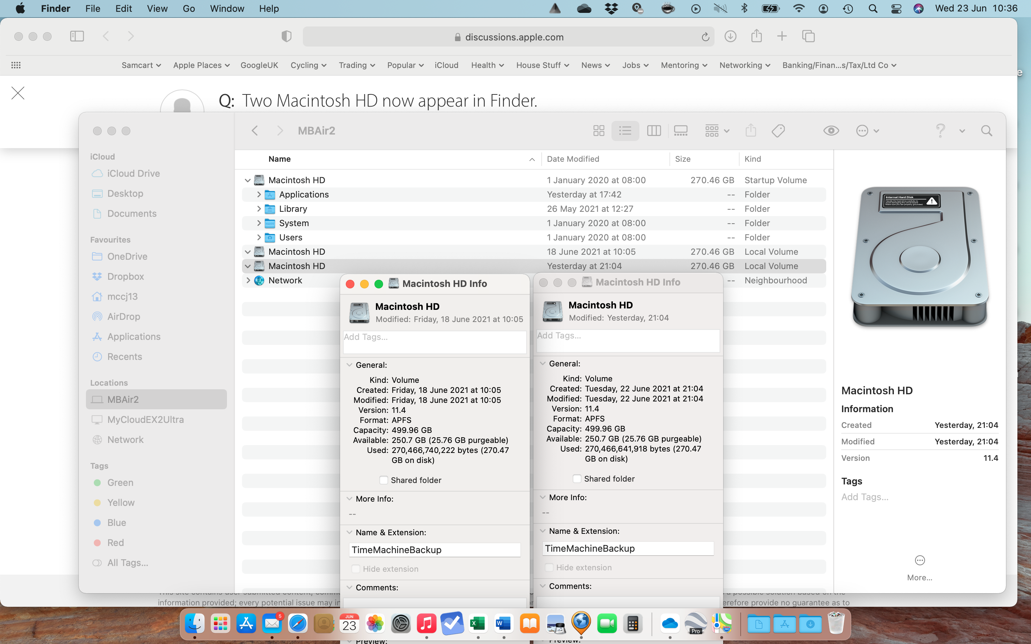Click the Quick Look eye icon

pos(831,131)
